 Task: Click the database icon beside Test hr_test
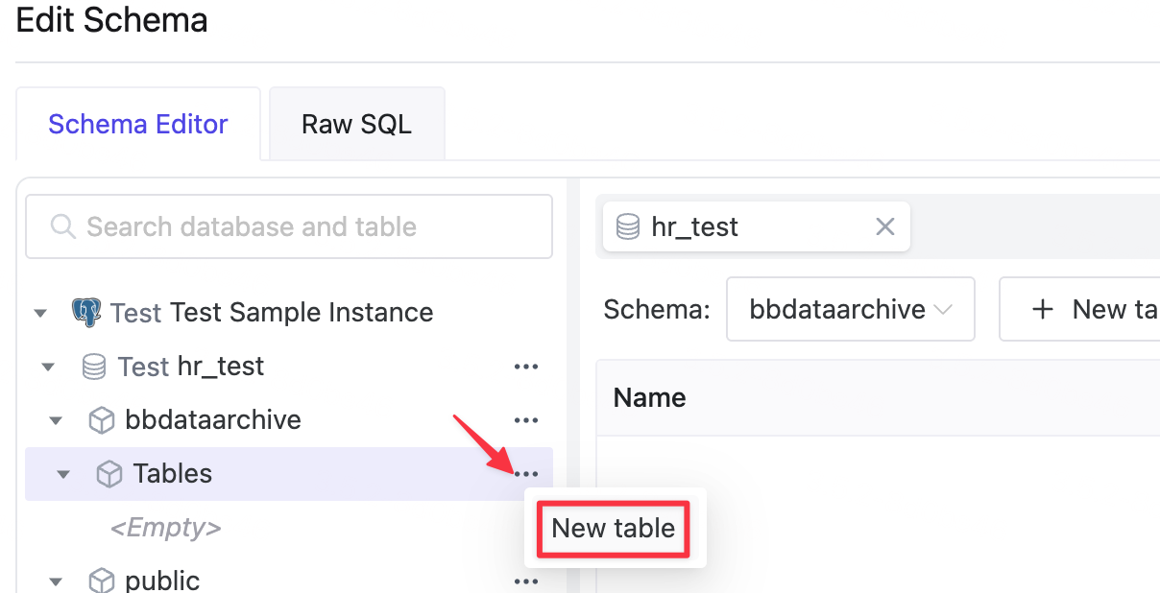93,367
